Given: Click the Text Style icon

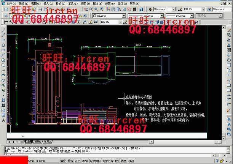Looking at the screenshot, I should (150, 9).
